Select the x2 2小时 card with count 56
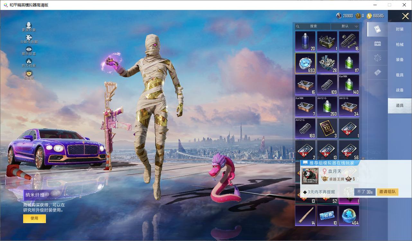This screenshot has height=241, width=412. [x=349, y=150]
